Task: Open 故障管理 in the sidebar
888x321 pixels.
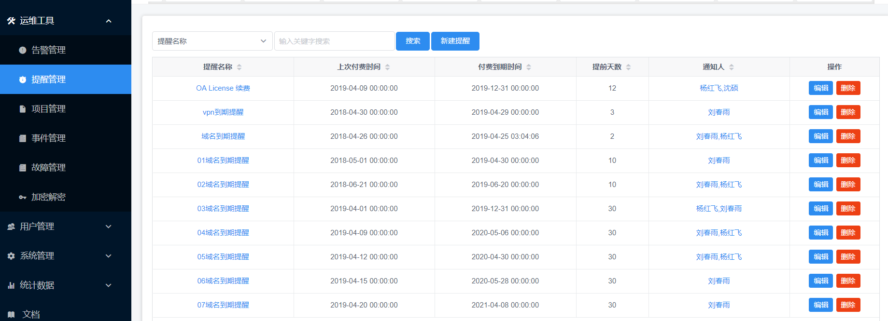Action: 66,168
